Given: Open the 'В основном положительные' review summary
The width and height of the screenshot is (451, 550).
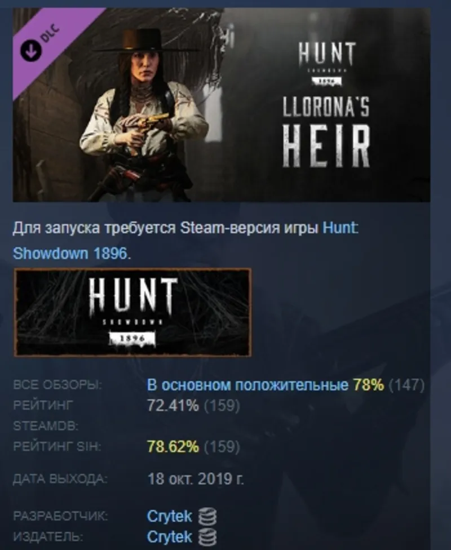Looking at the screenshot, I should [248, 385].
